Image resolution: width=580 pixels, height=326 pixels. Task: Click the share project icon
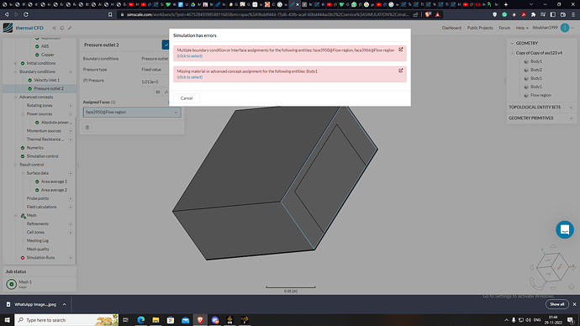(x=54, y=28)
